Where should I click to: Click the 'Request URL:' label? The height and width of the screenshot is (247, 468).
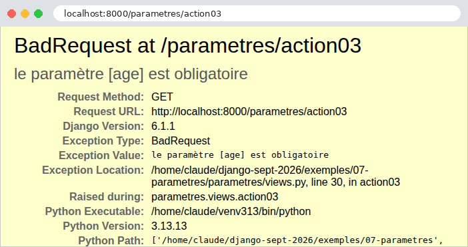pos(109,111)
